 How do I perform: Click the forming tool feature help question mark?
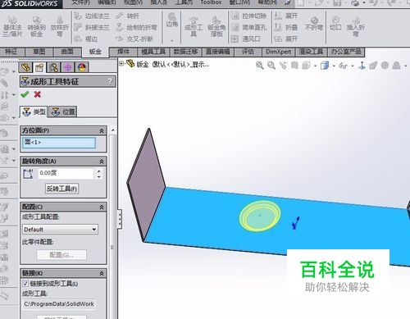(110, 81)
